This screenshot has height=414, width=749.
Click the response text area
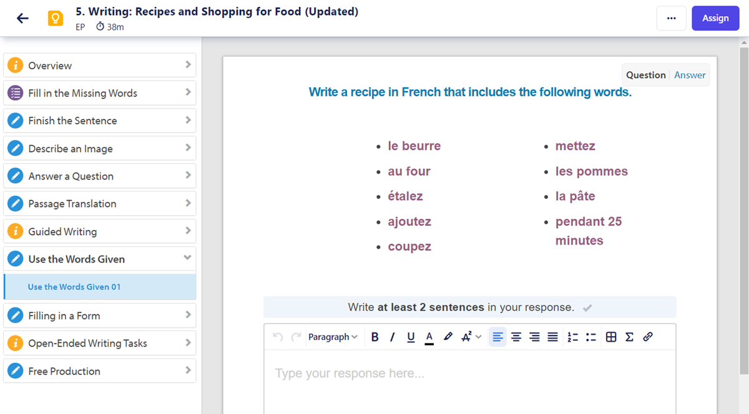(469, 382)
